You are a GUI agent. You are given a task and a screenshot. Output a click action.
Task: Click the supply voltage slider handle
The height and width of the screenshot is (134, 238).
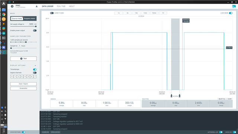click(x=36, y=26)
